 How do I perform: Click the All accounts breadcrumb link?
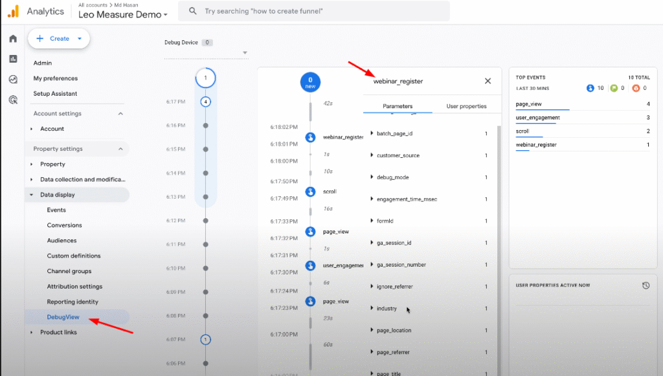93,5
